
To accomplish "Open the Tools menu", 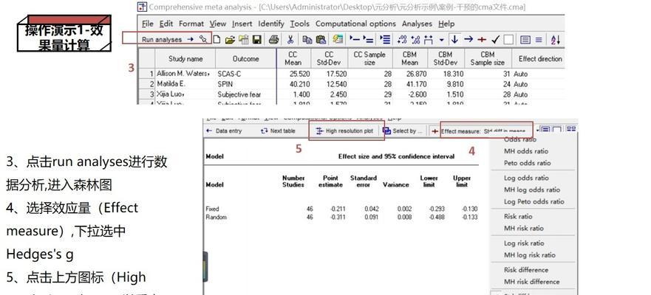I will coord(300,24).
